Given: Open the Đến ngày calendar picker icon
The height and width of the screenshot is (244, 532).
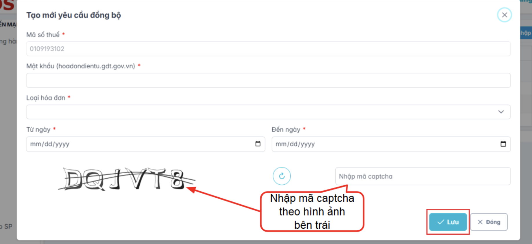Looking at the screenshot, I should [x=503, y=144].
